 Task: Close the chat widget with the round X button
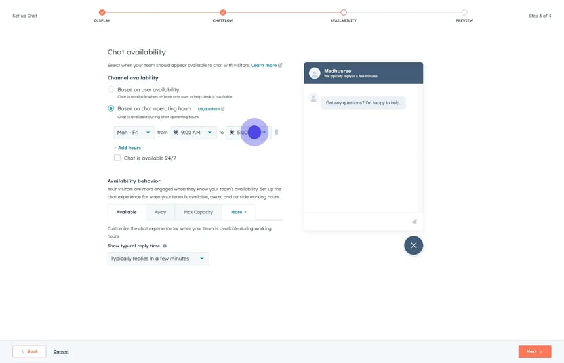pos(413,246)
